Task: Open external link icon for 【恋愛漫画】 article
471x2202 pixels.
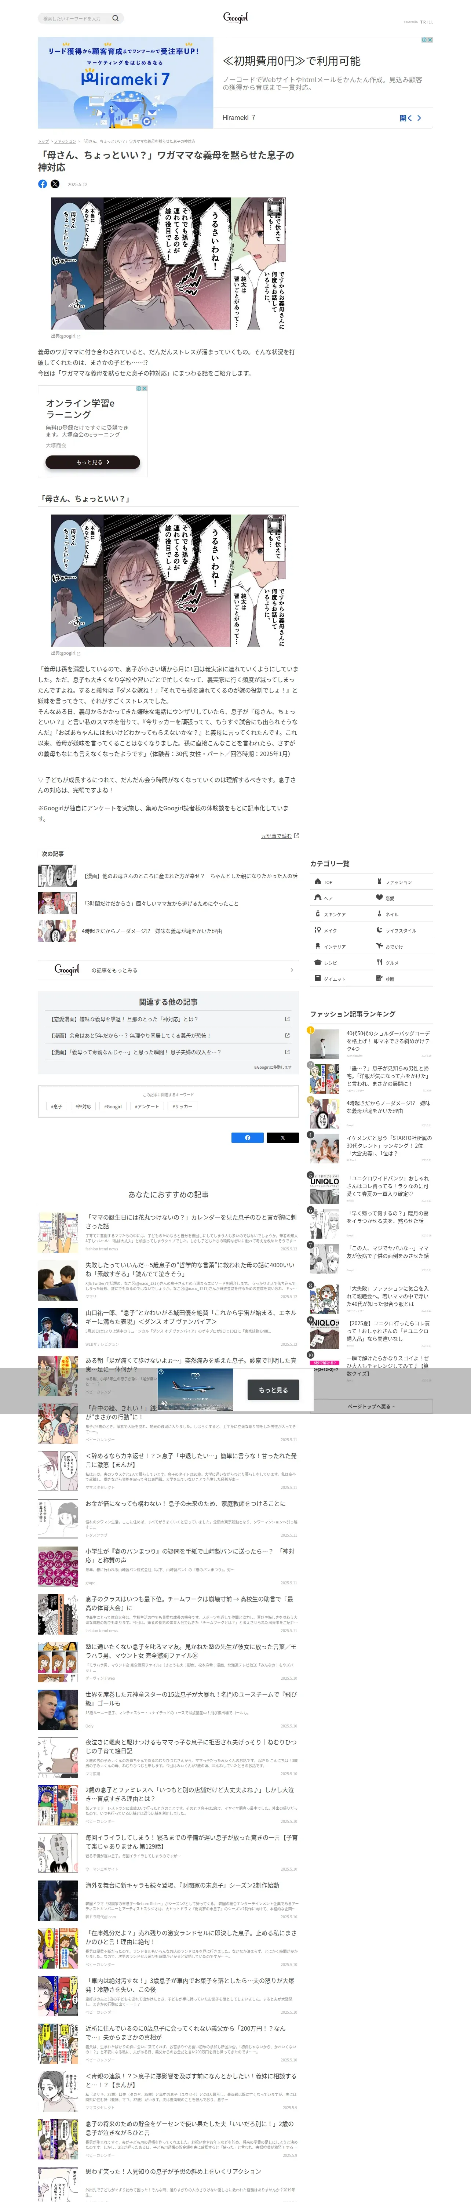Action: point(287,1019)
